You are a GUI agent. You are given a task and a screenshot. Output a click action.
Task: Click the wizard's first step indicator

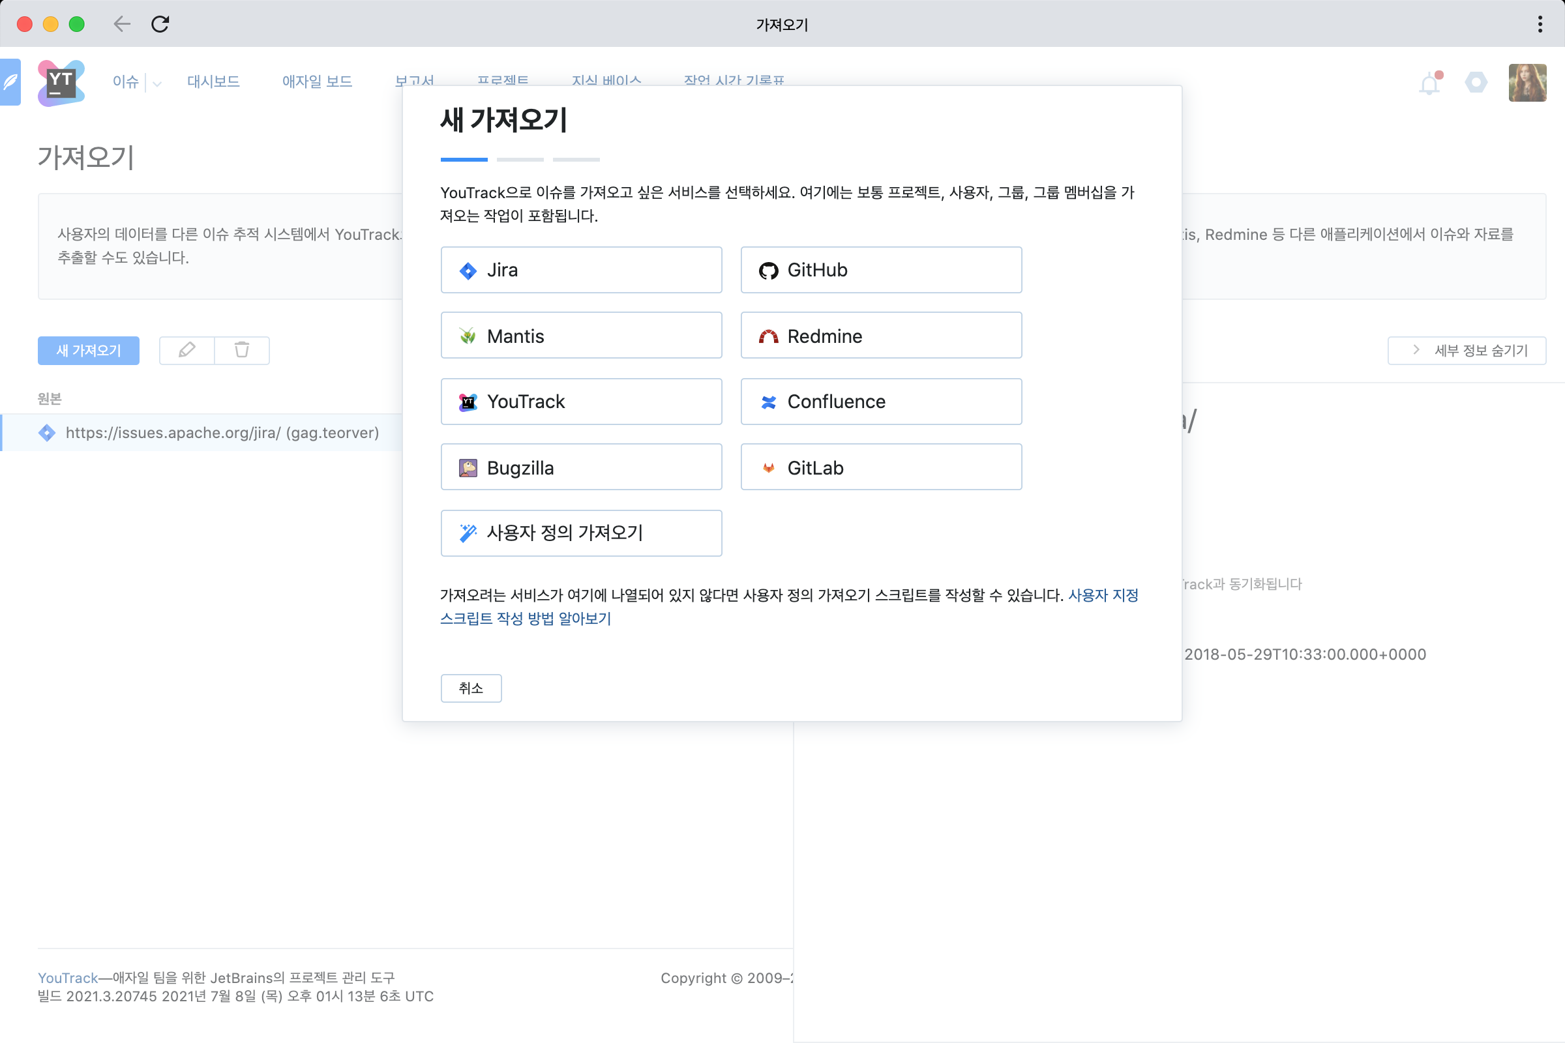coord(464,160)
